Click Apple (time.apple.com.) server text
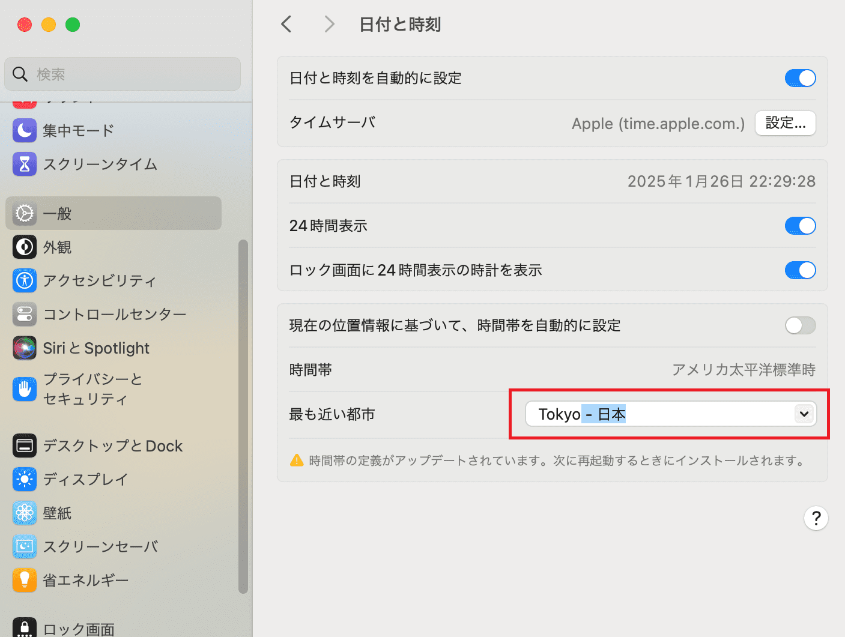Screen dimensions: 845x637 tap(658, 124)
